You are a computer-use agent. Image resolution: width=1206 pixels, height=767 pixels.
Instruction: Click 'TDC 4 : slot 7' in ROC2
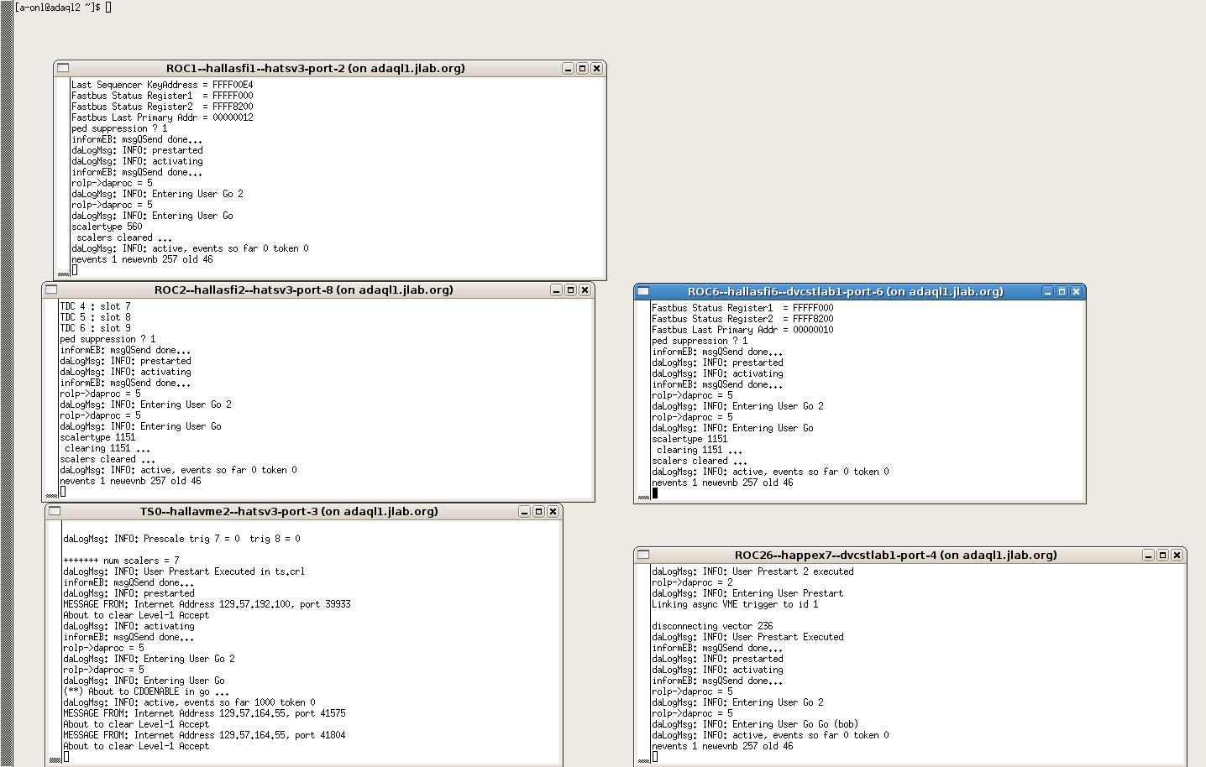click(x=95, y=306)
